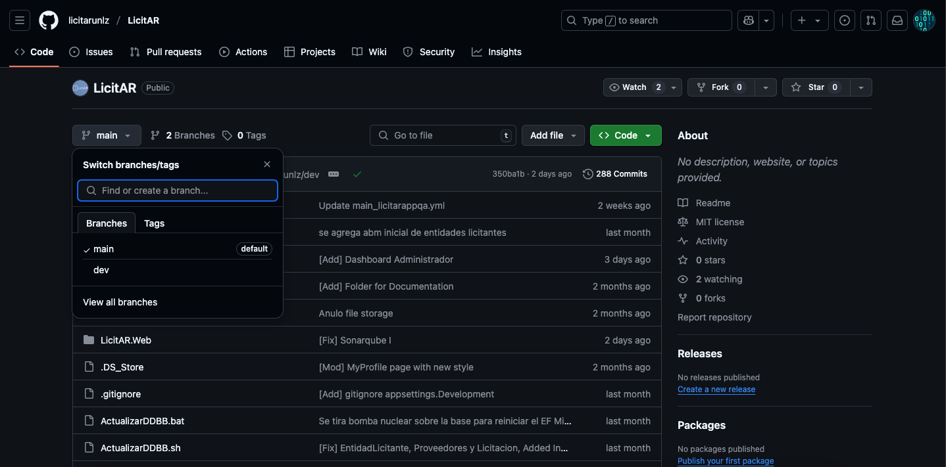The width and height of the screenshot is (946, 467).
Task: Switch to Tags tab in popup
Action: coord(154,223)
